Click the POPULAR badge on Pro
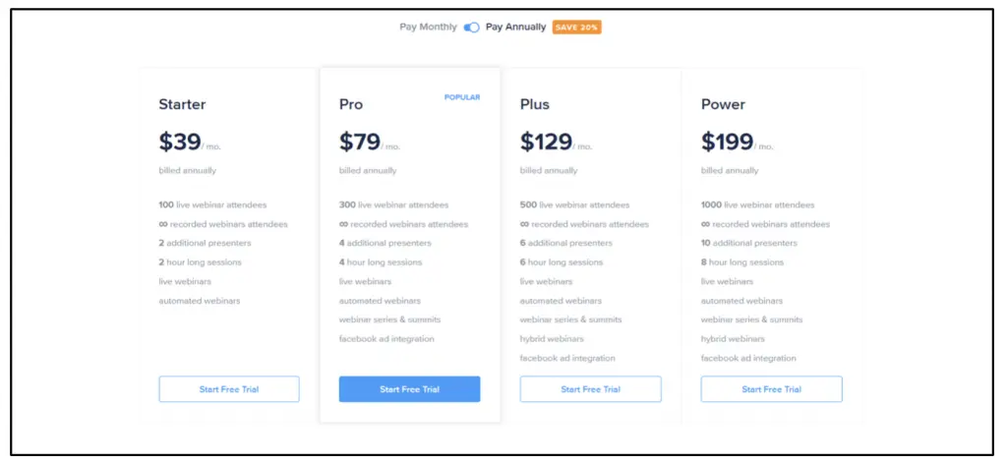Image resolution: width=1007 pixels, height=464 pixels. point(462,97)
